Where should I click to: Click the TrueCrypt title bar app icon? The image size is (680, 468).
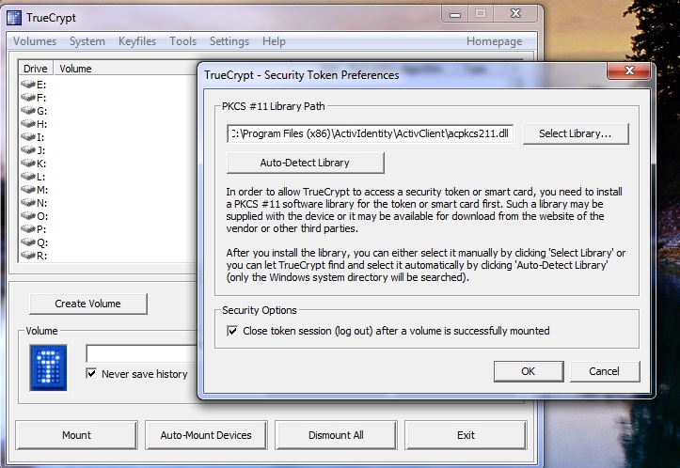coord(14,18)
